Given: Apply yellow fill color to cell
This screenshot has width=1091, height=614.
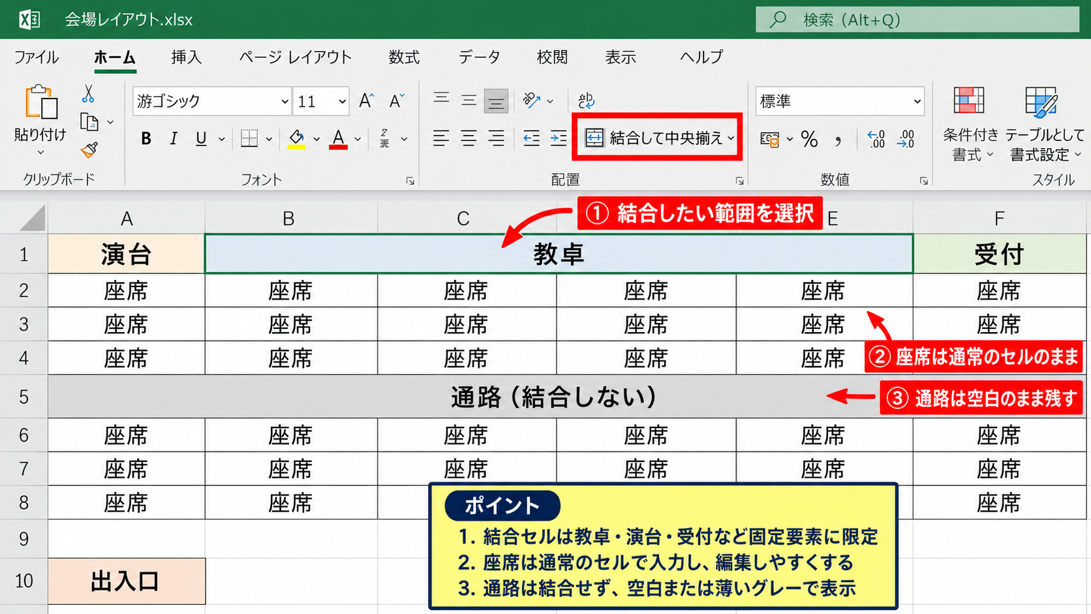Looking at the screenshot, I should 296,139.
